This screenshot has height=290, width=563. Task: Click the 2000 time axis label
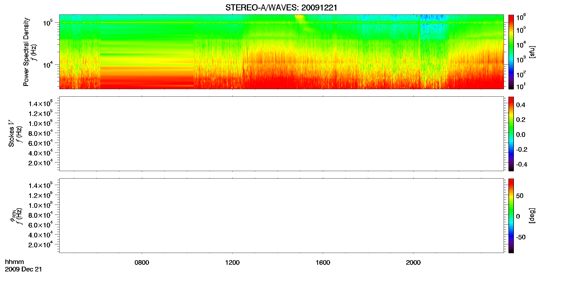pyautogui.click(x=413, y=263)
